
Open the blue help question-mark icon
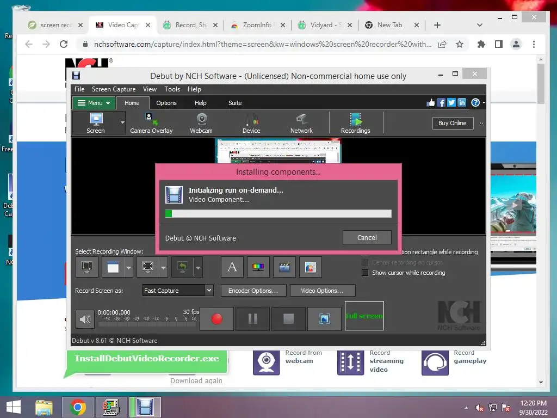[x=475, y=103]
